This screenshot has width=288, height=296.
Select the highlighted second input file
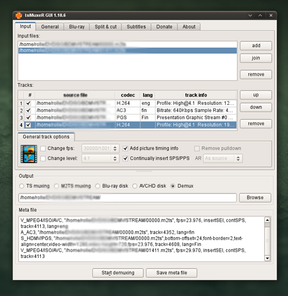pos(127,51)
